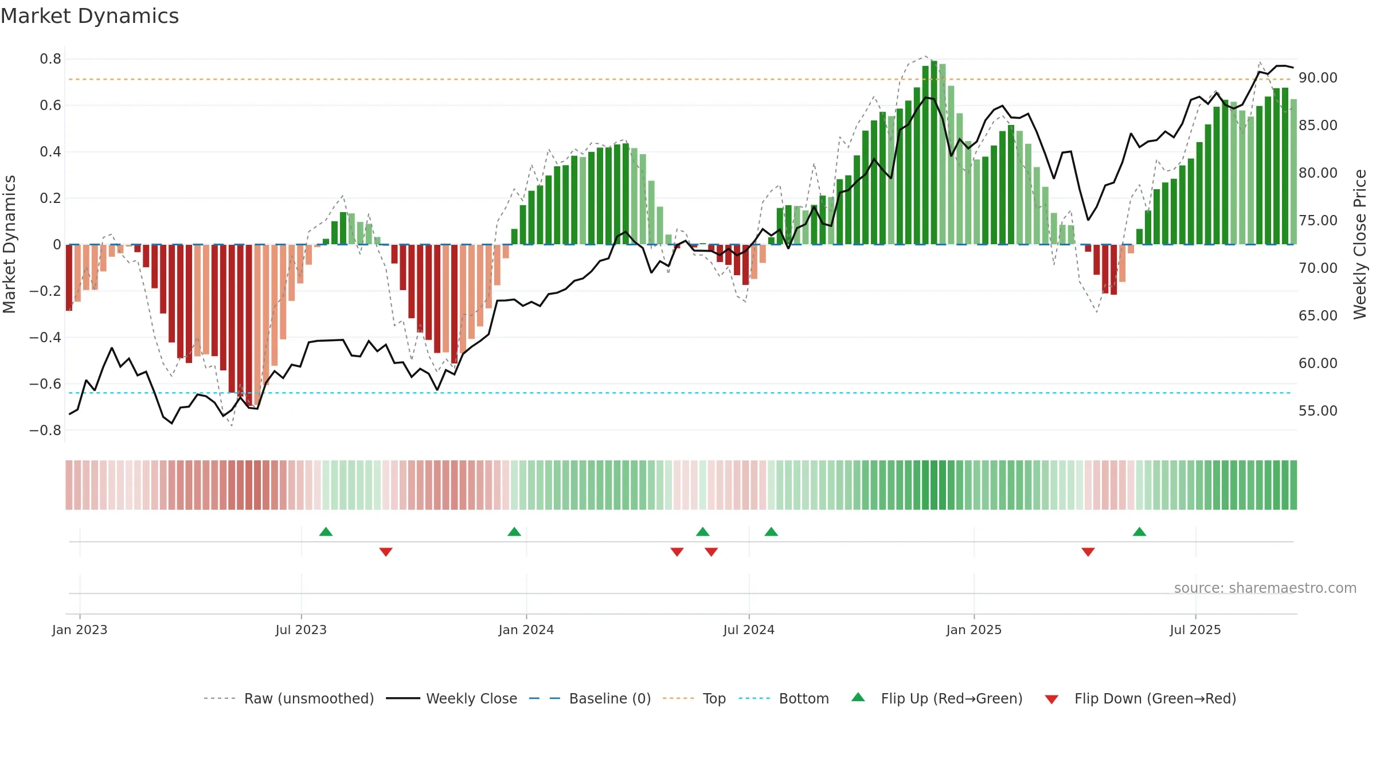Click the darkest green heatmap cell near Dec 2024
Image resolution: width=1376 pixels, height=774 pixels.
click(934, 485)
